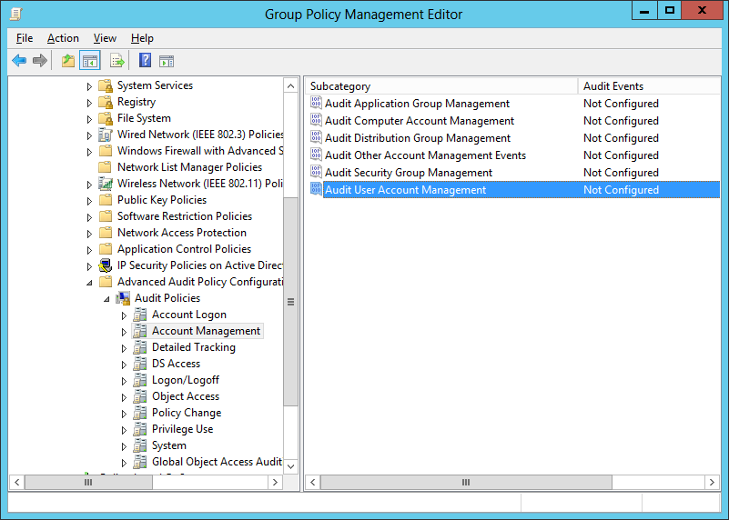Click the Detailed Tracking category icon
The image size is (729, 520).
(x=140, y=347)
